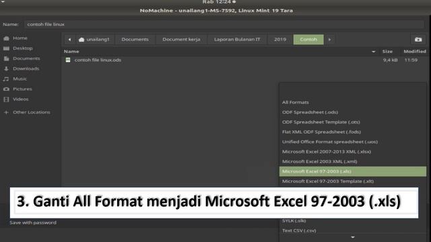Screen dimensions: 431x242
Task: Sort files by Modified column
Action: pyautogui.click(x=415, y=51)
